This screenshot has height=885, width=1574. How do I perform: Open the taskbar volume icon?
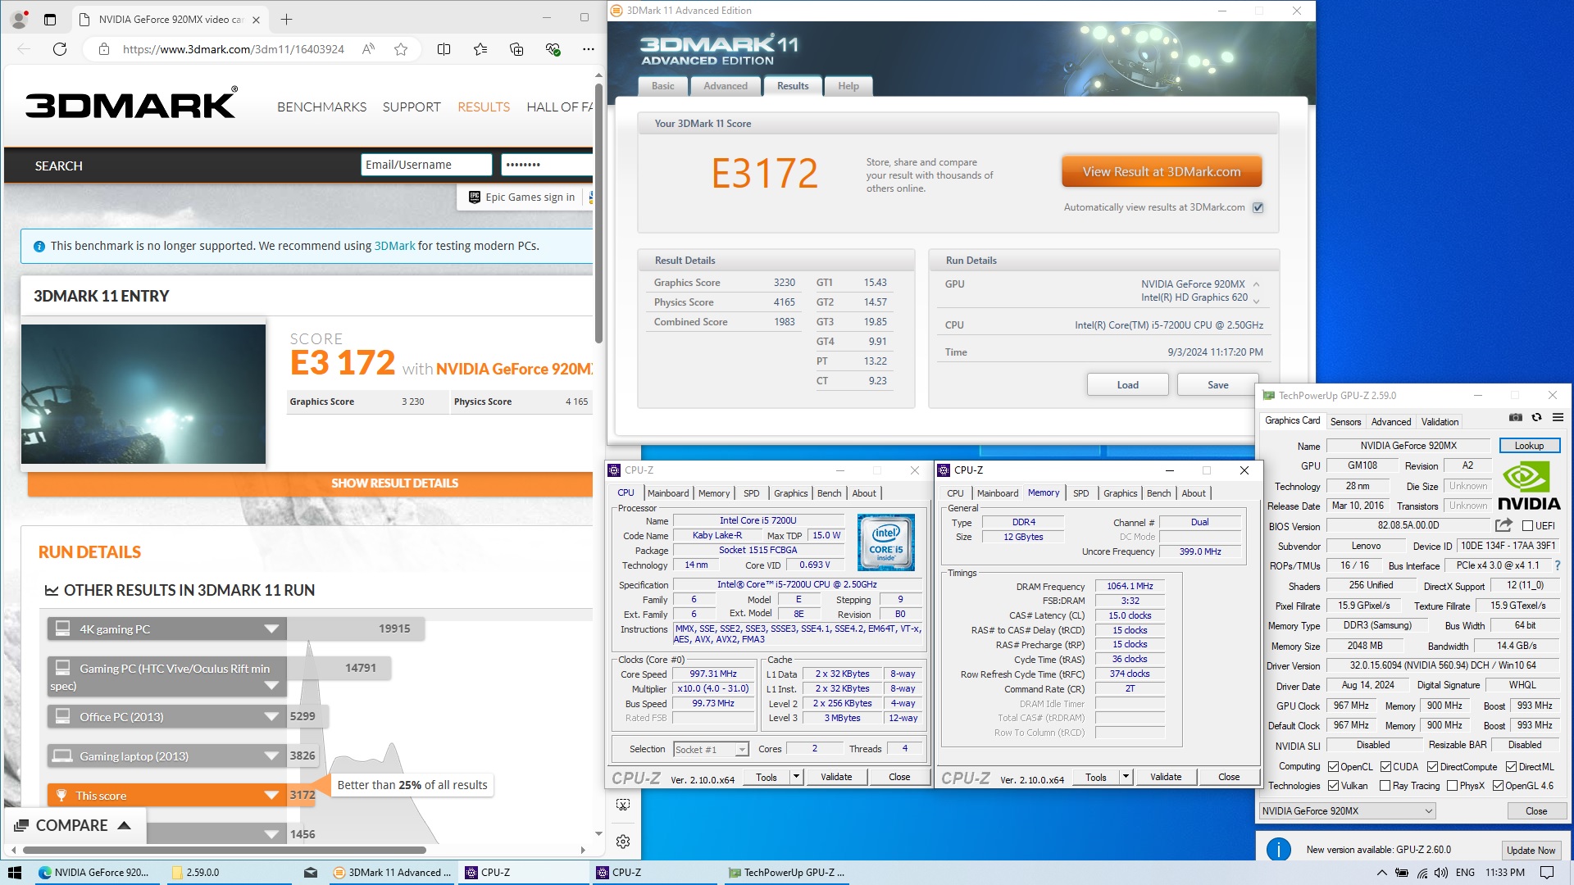1441,873
